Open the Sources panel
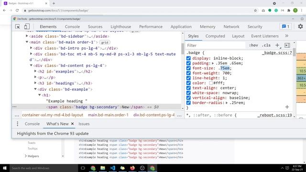The image size is (306, 172). (95, 27)
